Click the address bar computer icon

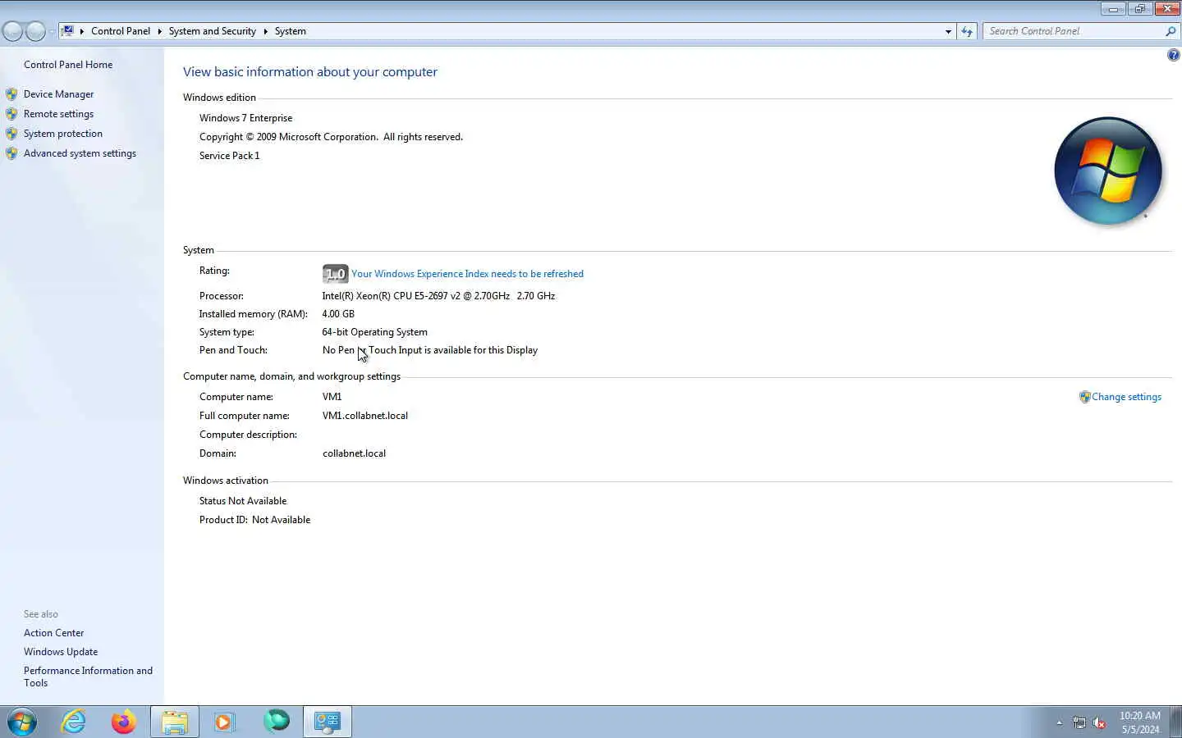[x=68, y=31]
